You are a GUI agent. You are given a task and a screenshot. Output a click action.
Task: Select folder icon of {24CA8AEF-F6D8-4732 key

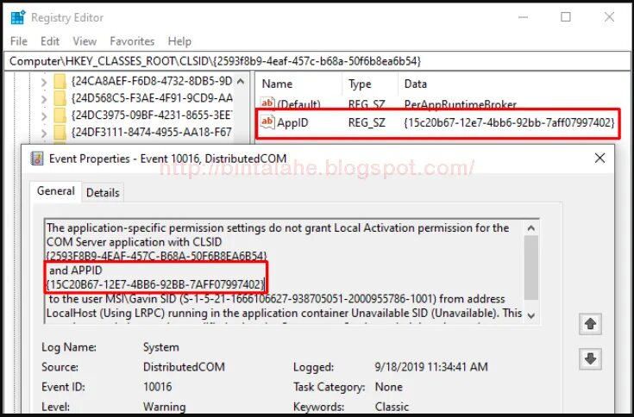(x=60, y=82)
